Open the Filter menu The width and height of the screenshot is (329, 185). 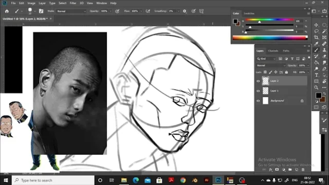click(x=73, y=3)
